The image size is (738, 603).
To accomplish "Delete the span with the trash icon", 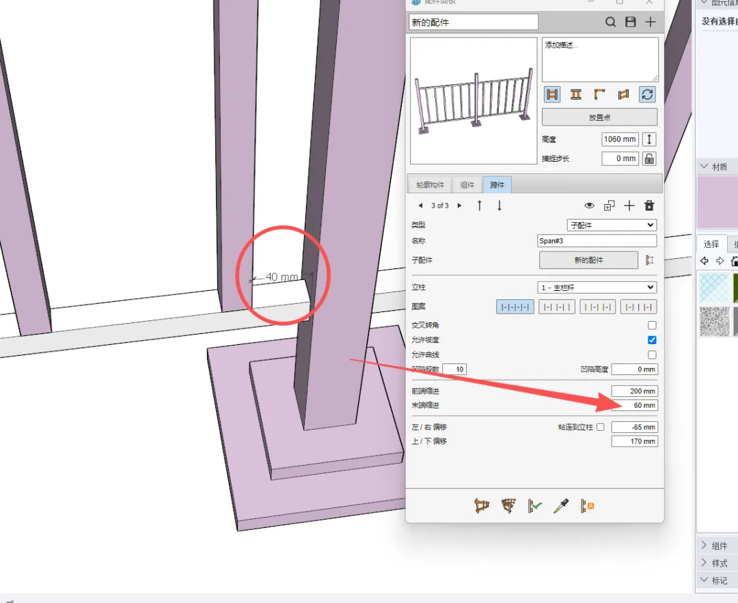I will click(x=649, y=206).
